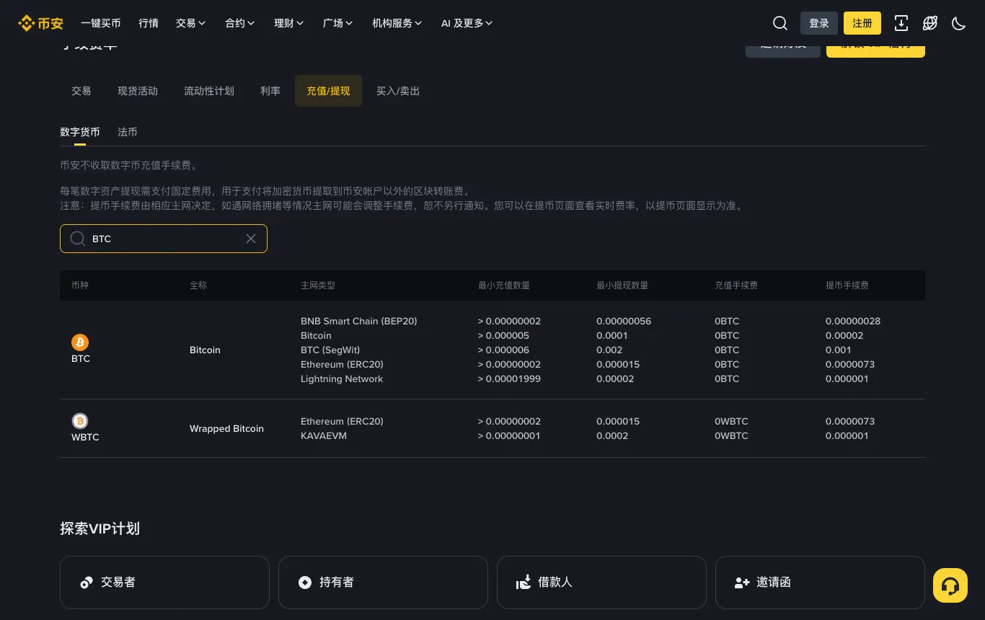The height and width of the screenshot is (620, 985).
Task: Click BTC (SegWit) network text
Action: (x=330, y=350)
